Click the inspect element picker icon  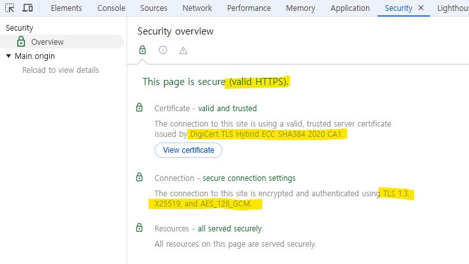[10, 8]
